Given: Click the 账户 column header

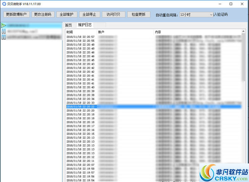Looking at the screenshot, I should 125,32.
